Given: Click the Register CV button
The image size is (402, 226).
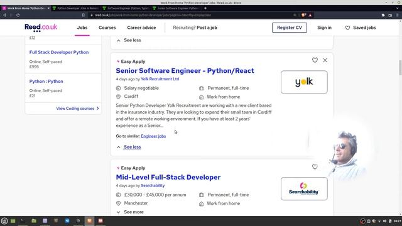Looking at the screenshot, I should point(290,28).
